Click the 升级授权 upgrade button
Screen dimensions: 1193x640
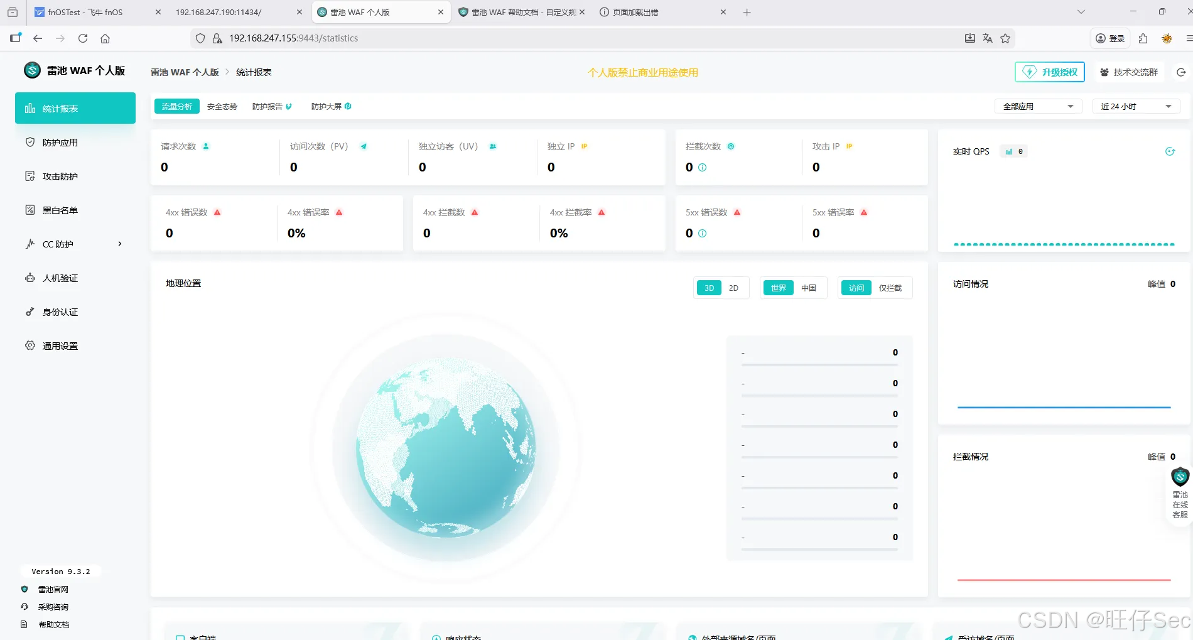pyautogui.click(x=1050, y=72)
